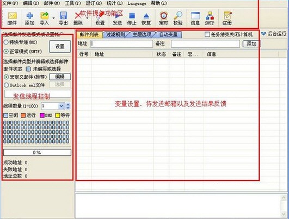
Task: Switch to the 过滤规则 tab
Action: [115, 35]
